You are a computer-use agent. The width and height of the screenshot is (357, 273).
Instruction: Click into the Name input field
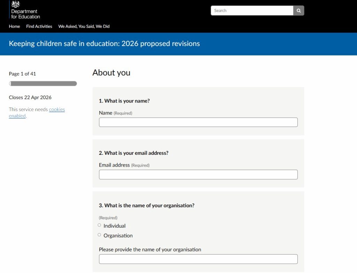[198, 122]
